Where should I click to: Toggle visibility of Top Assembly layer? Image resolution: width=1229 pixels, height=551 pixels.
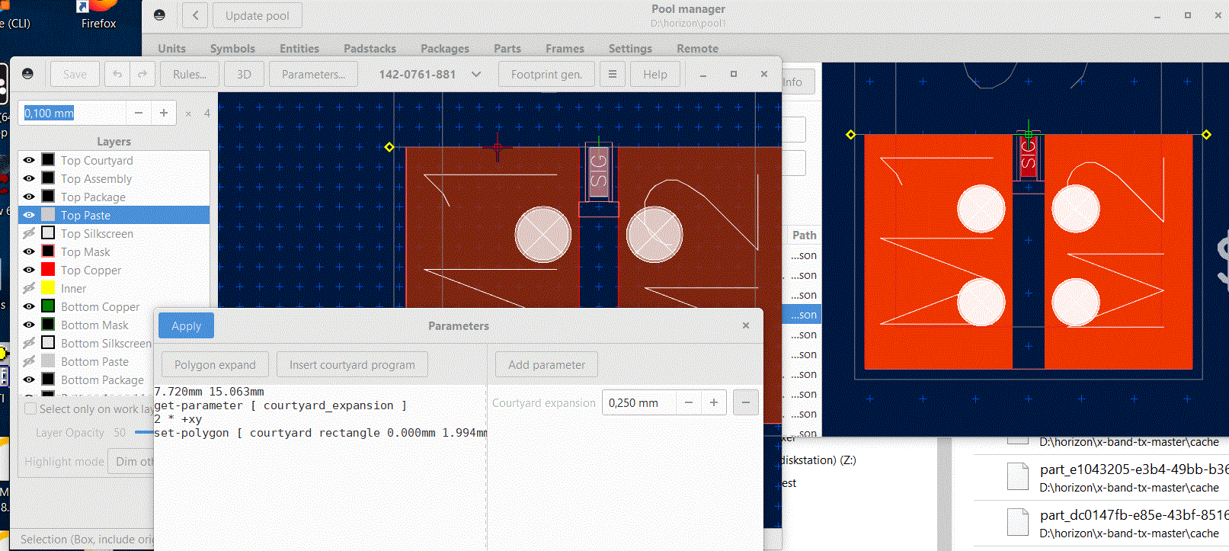click(29, 178)
